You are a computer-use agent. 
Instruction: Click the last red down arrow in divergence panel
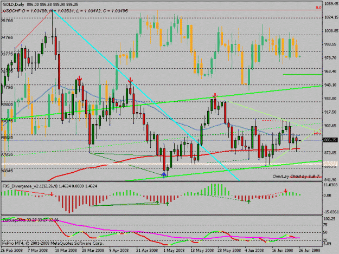[286, 191]
